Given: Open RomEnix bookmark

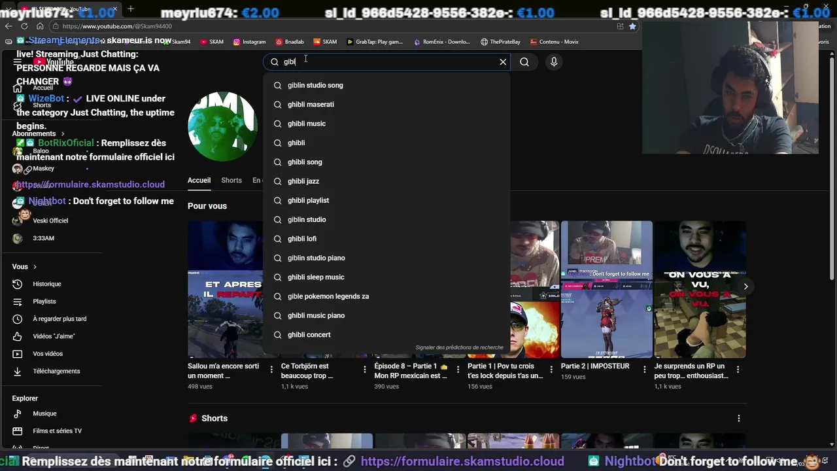Looking at the screenshot, I should [x=441, y=42].
